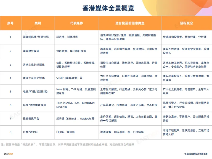
Task: Select the 香港主流财经媒体 category cell
Action: point(34,65)
